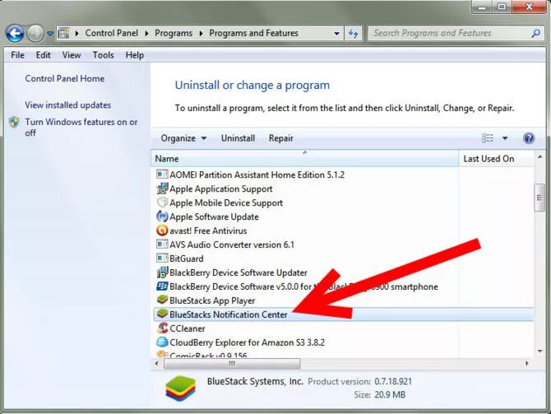Sort list by Name column header
Image resolution: width=551 pixels, height=414 pixels.
pos(304,159)
